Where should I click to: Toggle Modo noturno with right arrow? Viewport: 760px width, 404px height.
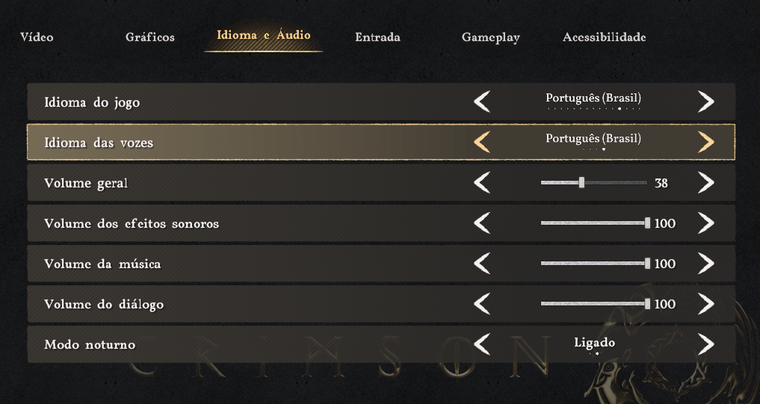706,344
